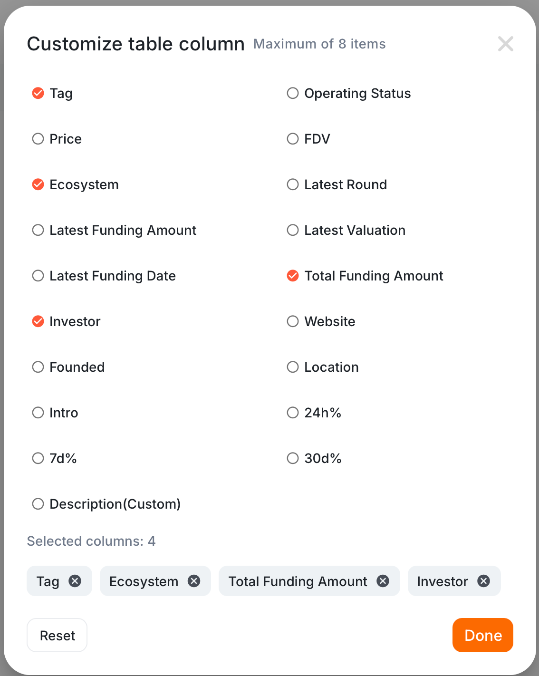Enable the Latest Funding Date column
This screenshot has height=676, width=539.
click(38, 276)
